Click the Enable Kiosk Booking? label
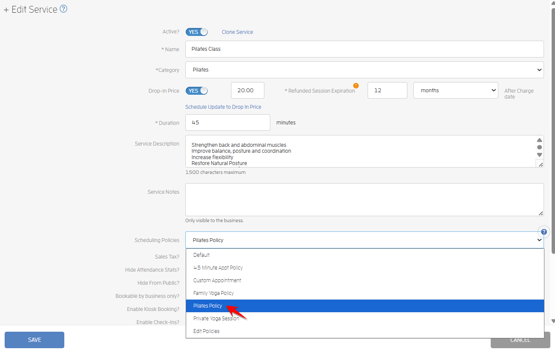The image size is (555, 352). tap(153, 309)
